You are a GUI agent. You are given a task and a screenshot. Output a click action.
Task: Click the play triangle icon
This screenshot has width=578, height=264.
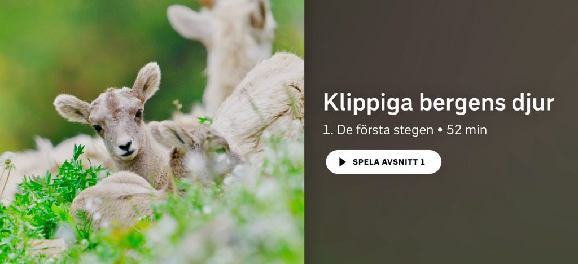[x=343, y=162]
